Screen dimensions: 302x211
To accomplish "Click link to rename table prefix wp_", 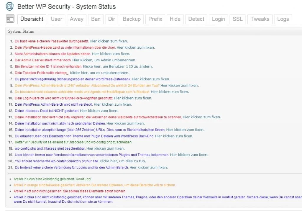I will coord(100,73).
